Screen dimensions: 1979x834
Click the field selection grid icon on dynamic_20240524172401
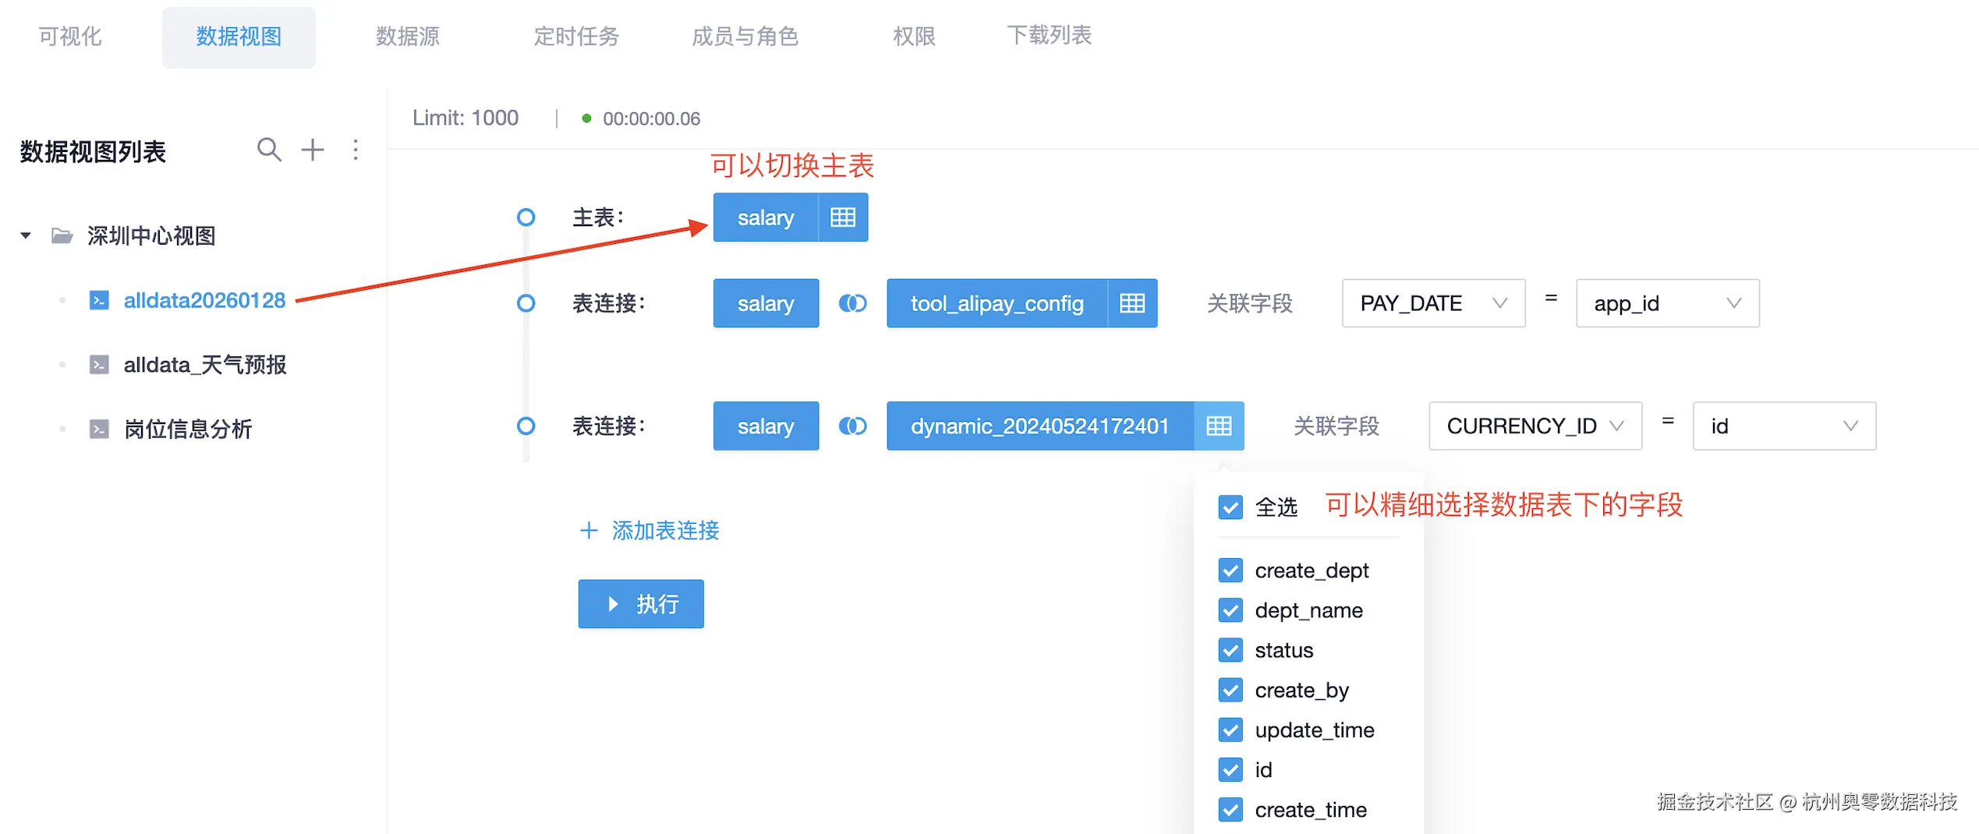click(1219, 426)
